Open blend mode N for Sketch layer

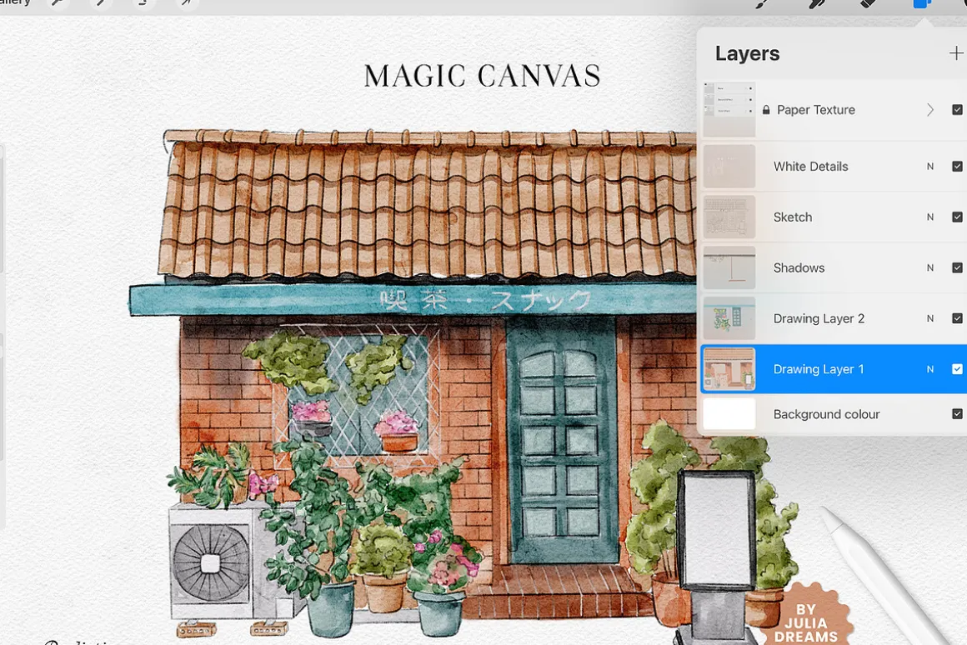pos(930,217)
